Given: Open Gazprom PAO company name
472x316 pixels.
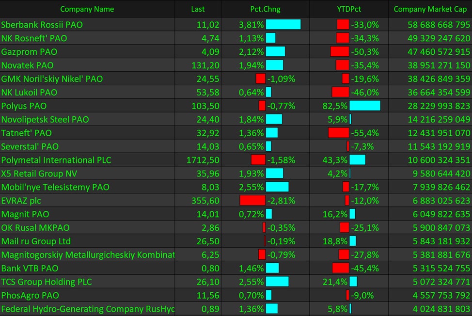Looking at the screenshot, I should coord(29,52).
